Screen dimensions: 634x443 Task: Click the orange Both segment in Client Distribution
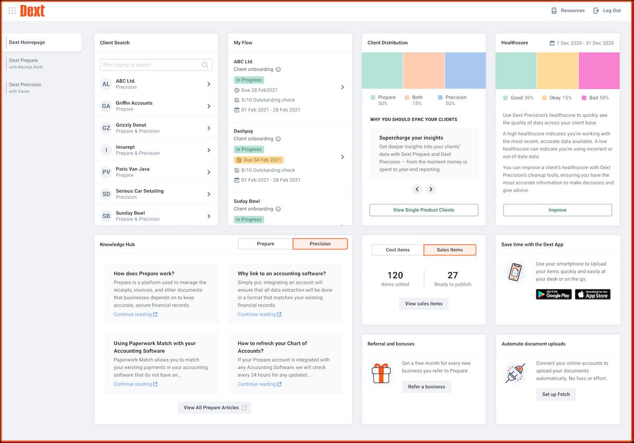[x=424, y=70]
